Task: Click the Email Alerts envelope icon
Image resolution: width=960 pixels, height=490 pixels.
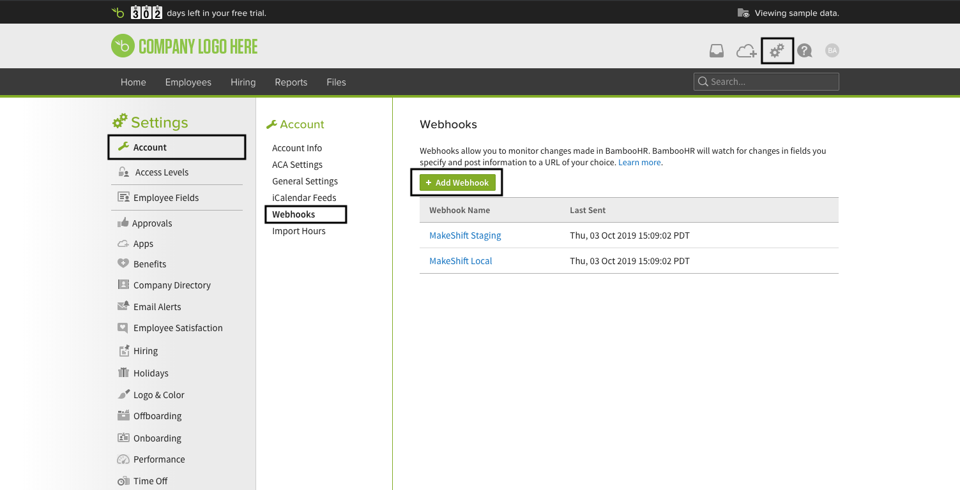Action: pyautogui.click(x=123, y=306)
